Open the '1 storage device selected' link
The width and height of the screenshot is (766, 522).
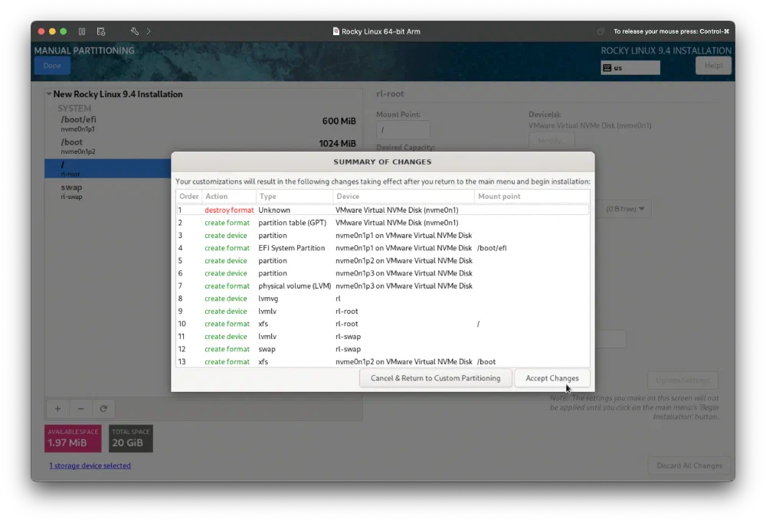coord(90,465)
